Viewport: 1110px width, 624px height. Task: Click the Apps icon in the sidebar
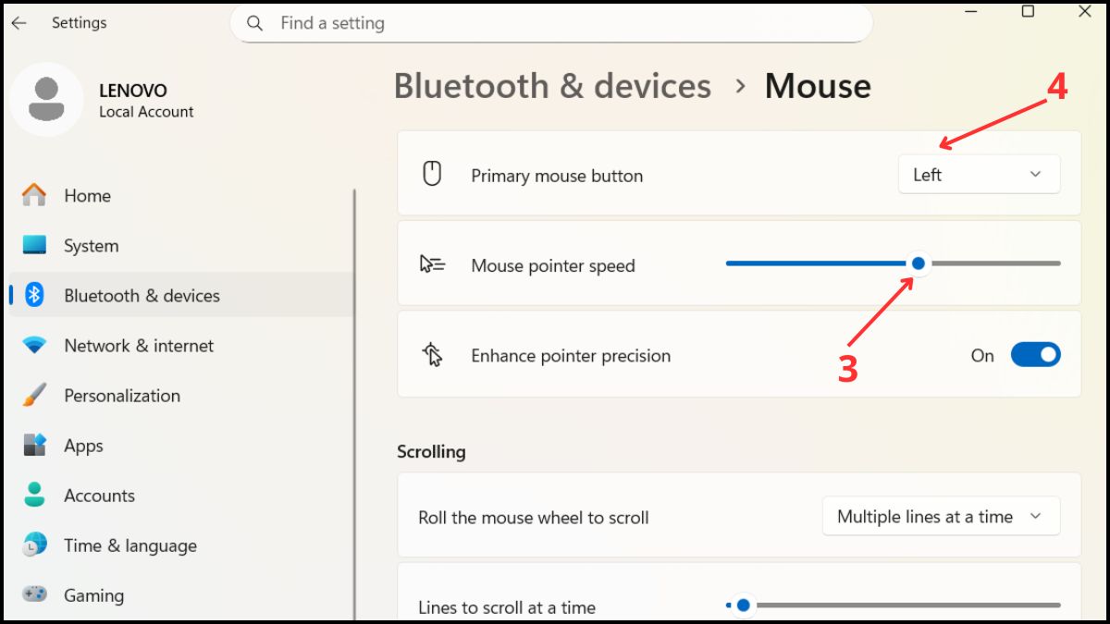(x=35, y=445)
